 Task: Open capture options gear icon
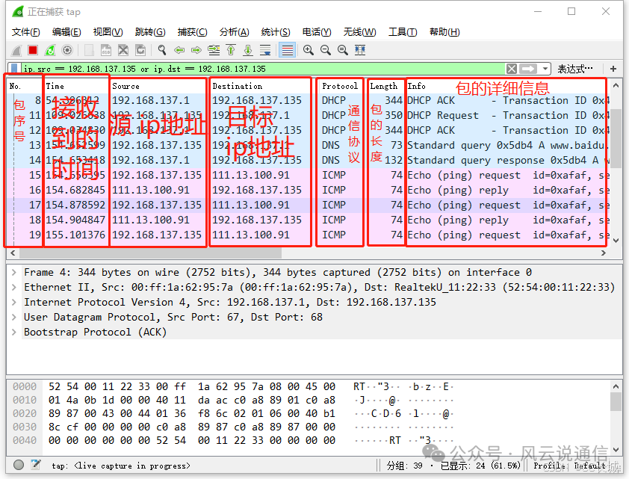click(67, 50)
